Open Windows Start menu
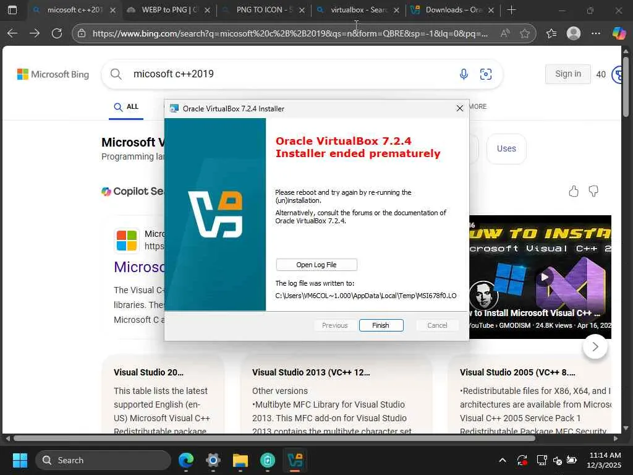Viewport: 633px width, 475px height. tap(20, 460)
